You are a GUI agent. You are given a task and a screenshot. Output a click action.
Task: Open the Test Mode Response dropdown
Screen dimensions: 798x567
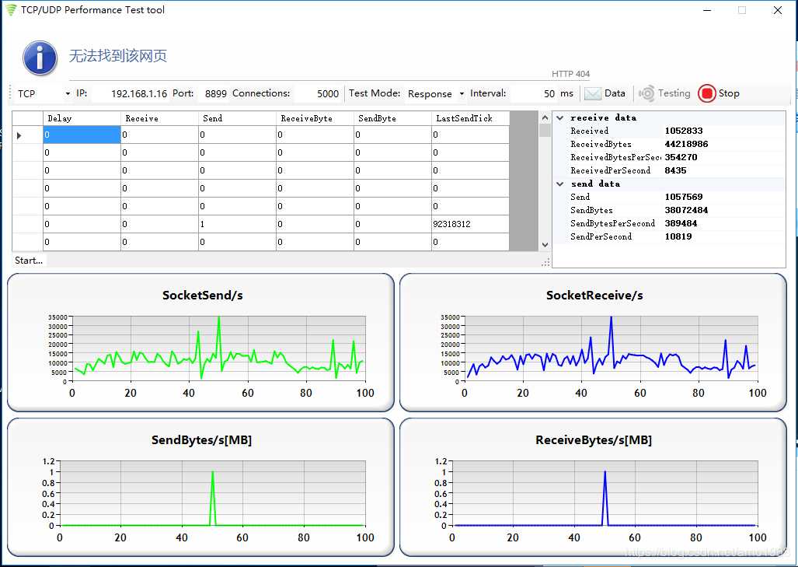click(x=462, y=94)
